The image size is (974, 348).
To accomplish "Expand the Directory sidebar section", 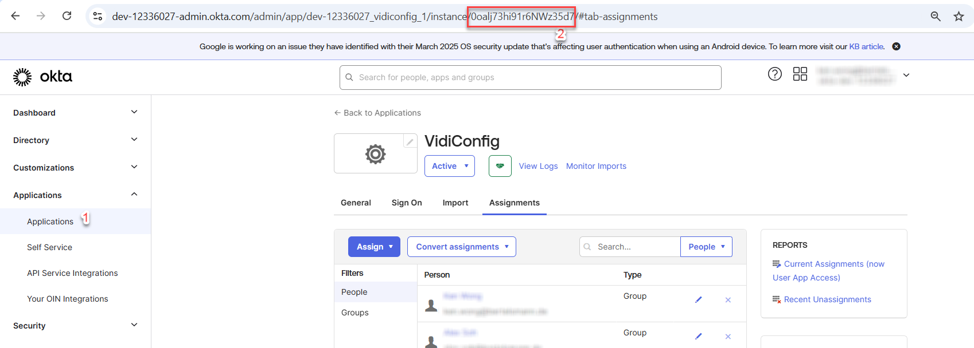I will tap(75, 140).
